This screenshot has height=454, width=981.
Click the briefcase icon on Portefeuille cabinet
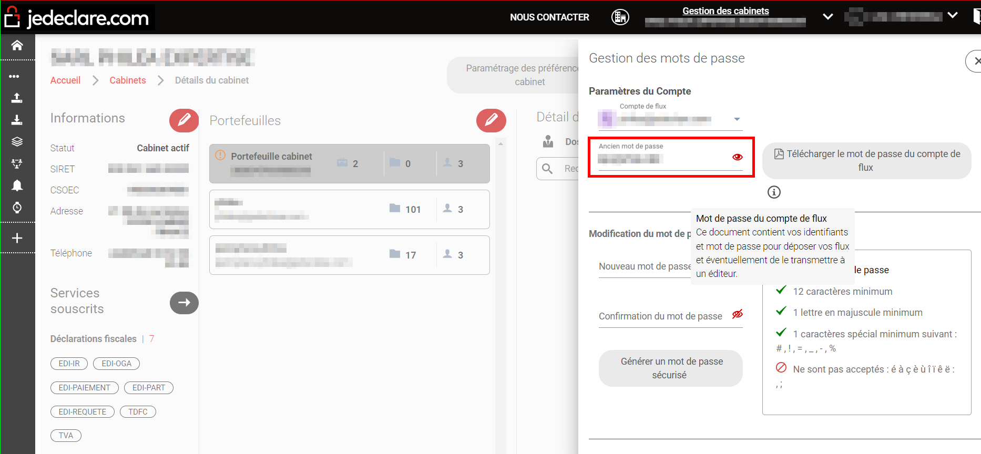[x=342, y=162]
